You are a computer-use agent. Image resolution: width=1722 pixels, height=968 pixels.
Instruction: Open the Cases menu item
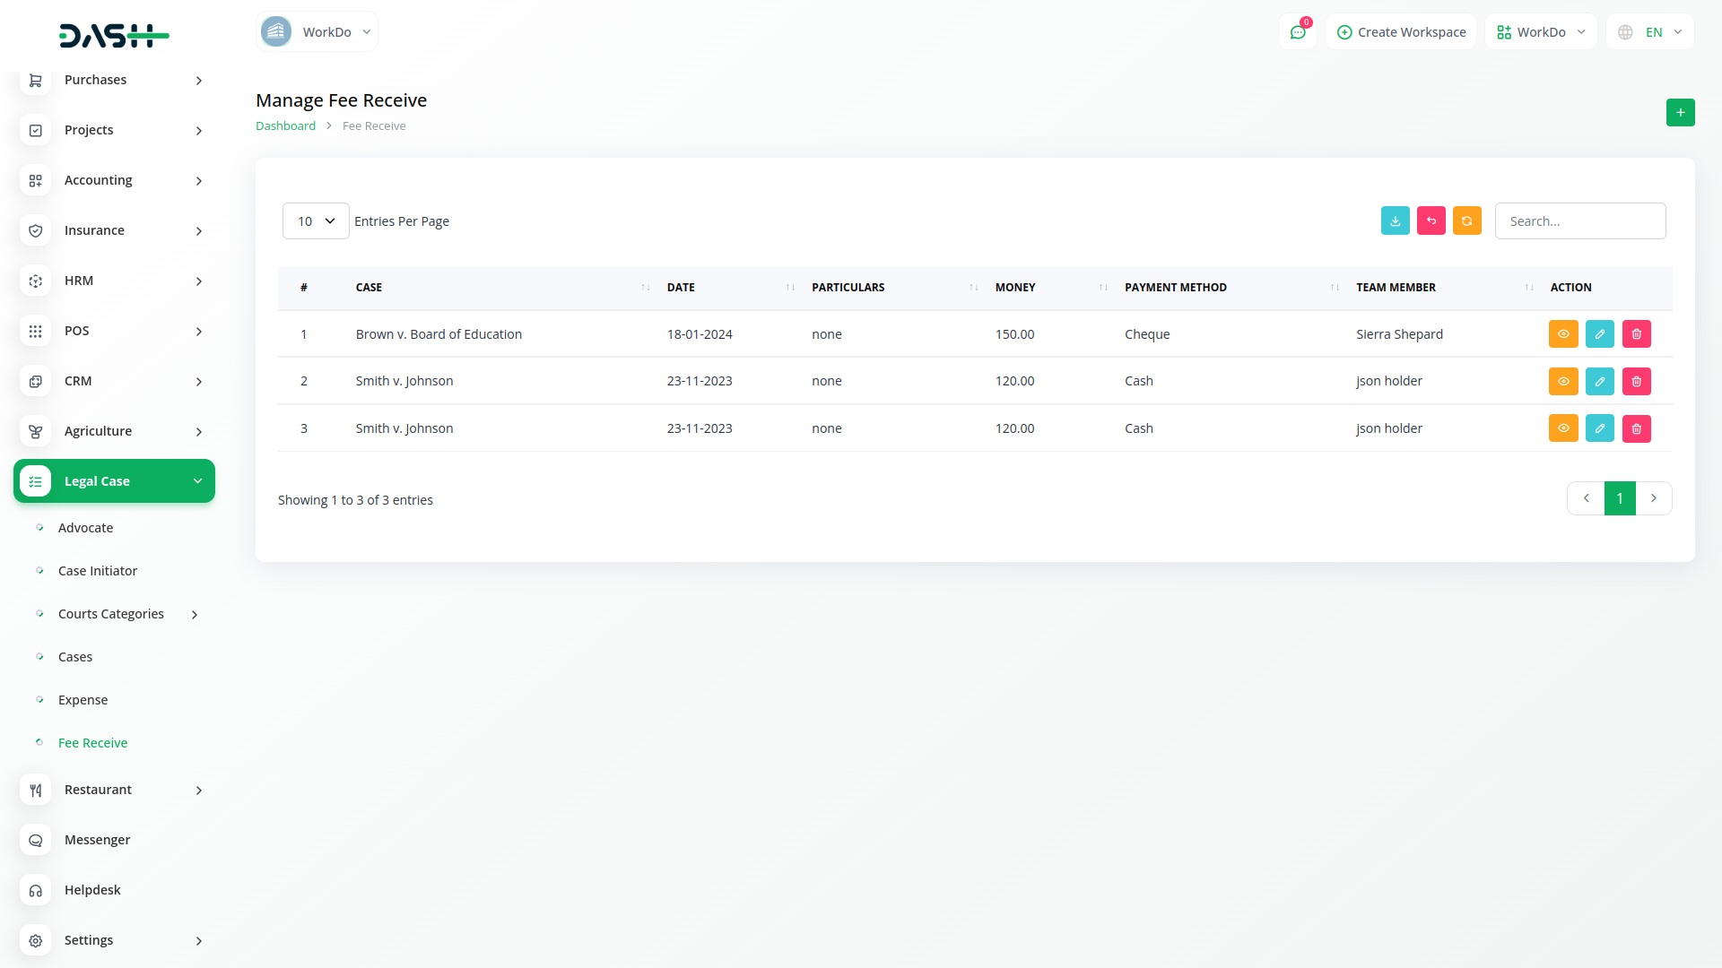75,657
